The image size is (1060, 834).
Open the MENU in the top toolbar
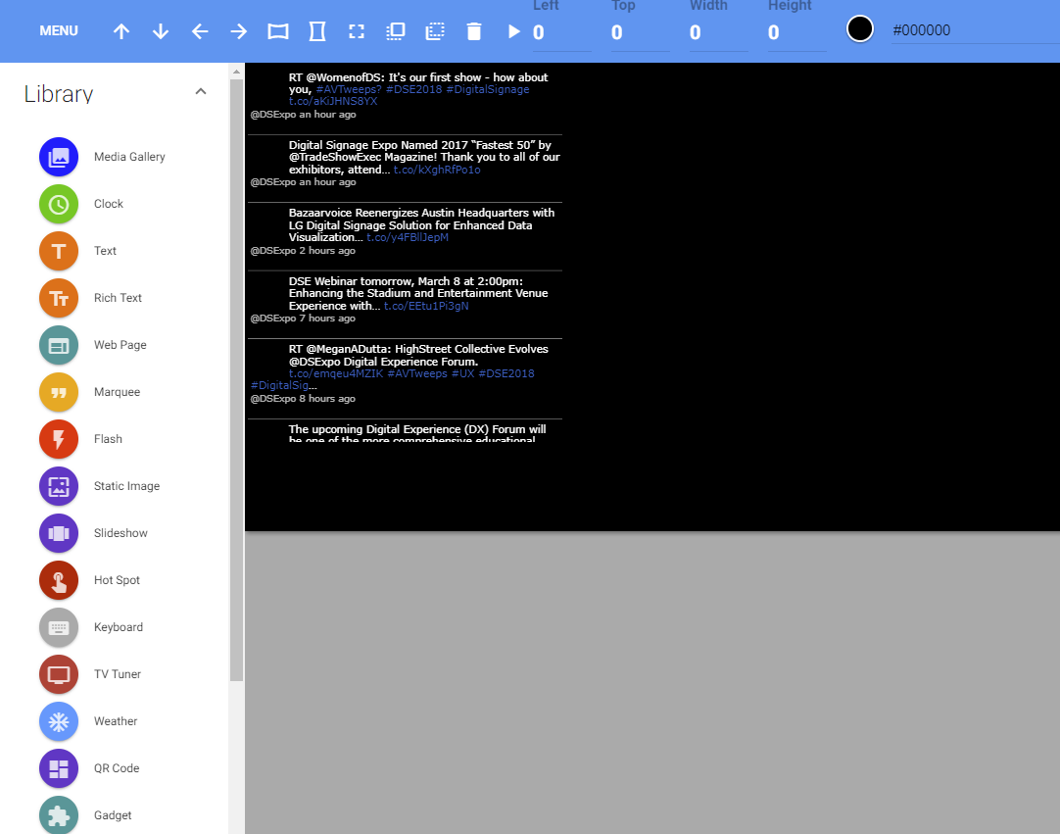pos(59,31)
